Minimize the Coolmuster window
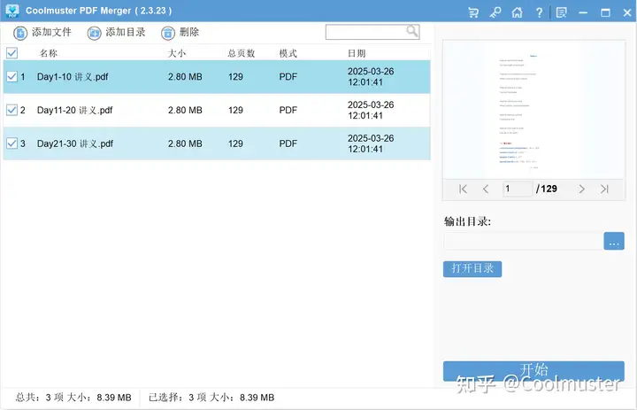This screenshot has height=410, width=637. coord(583,12)
